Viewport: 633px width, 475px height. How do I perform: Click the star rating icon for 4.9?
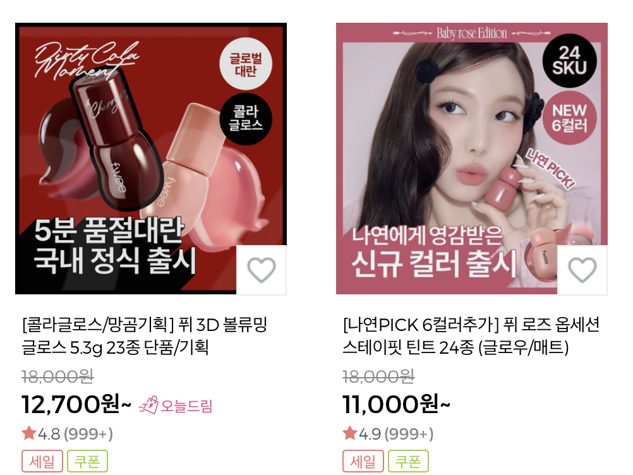349,433
